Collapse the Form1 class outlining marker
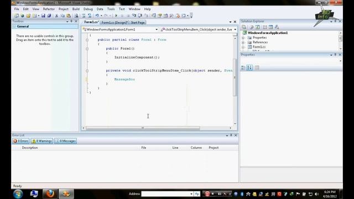 tap(87, 40)
